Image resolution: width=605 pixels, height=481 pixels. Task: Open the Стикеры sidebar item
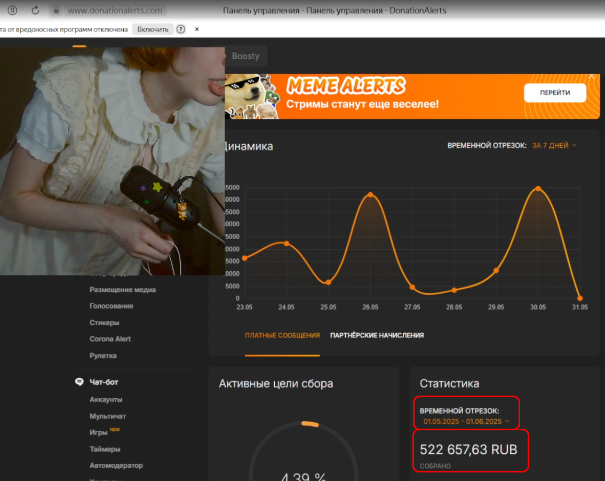coord(104,322)
